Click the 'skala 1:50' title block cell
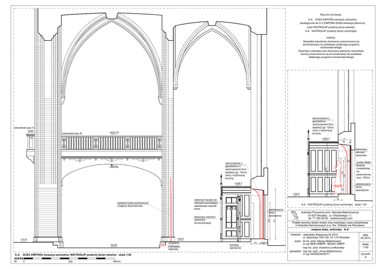The image size is (381, 269). click(x=365, y=246)
